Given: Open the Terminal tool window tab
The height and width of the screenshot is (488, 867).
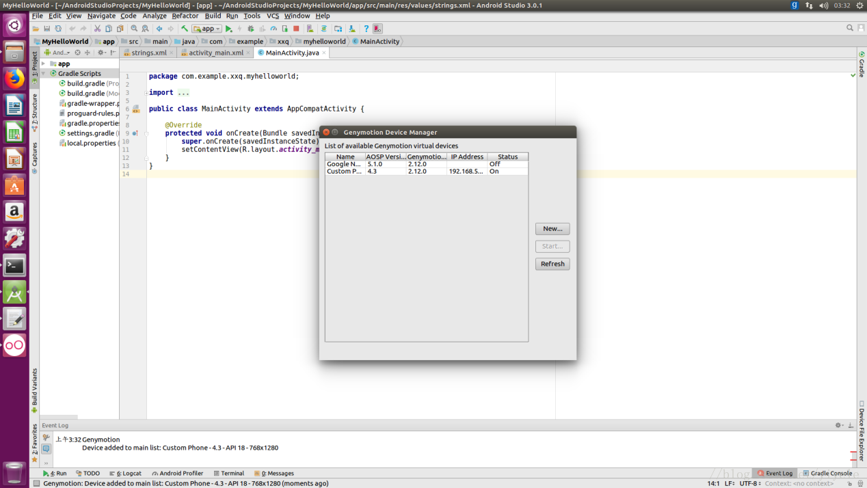Looking at the screenshot, I should coord(228,473).
